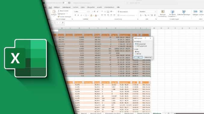Click the large Einfügen paste icon
Viewport: 204px width, 114px height.
pos(54,12)
